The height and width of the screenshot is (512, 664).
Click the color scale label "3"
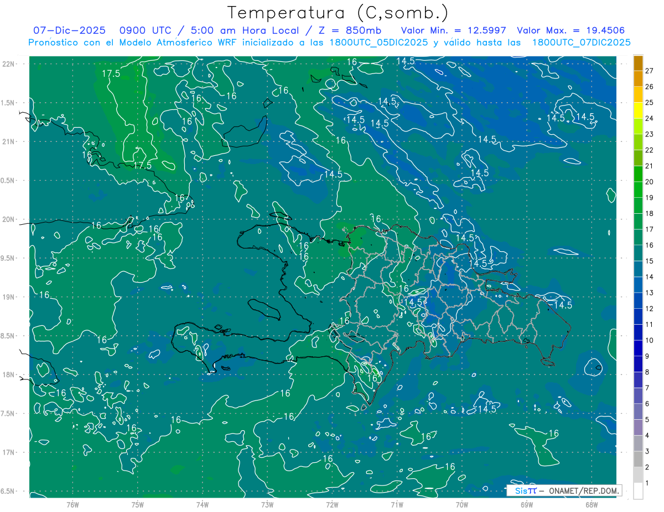pyautogui.click(x=647, y=452)
